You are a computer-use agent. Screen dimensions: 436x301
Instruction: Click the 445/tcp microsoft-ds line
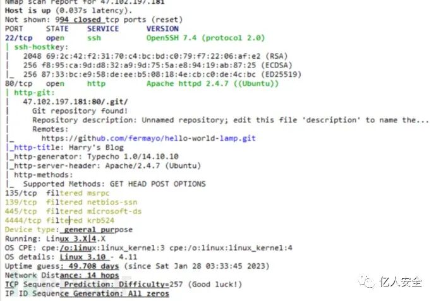coord(73,211)
